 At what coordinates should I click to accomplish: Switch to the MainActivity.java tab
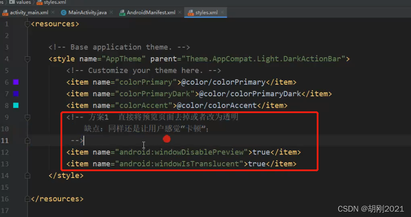(x=87, y=12)
